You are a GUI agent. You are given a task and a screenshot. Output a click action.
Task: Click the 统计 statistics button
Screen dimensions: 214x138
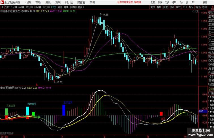click(x=172, y=7)
